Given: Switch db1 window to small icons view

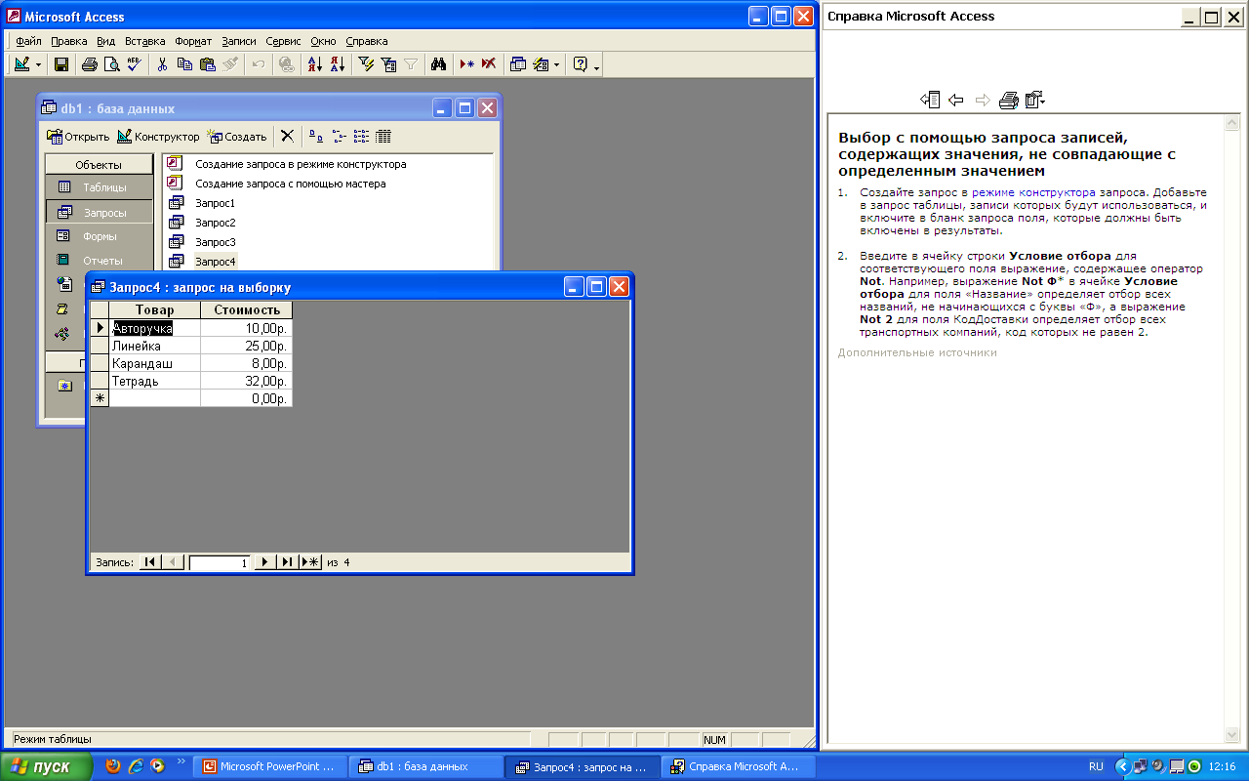Looking at the screenshot, I should [339, 137].
